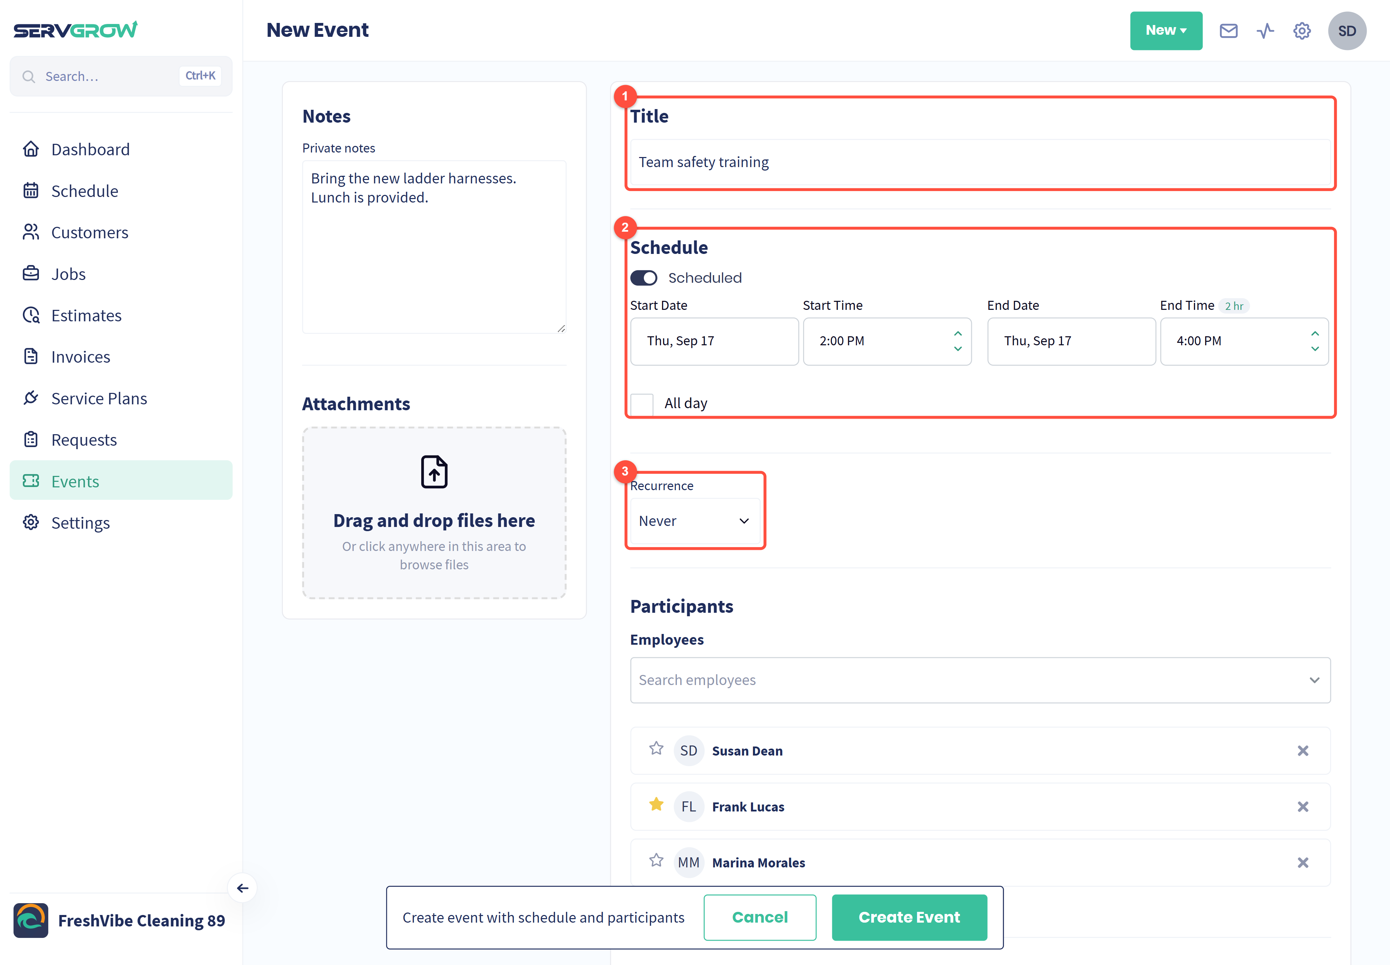
Task: Open the New dropdown button
Action: click(1166, 31)
